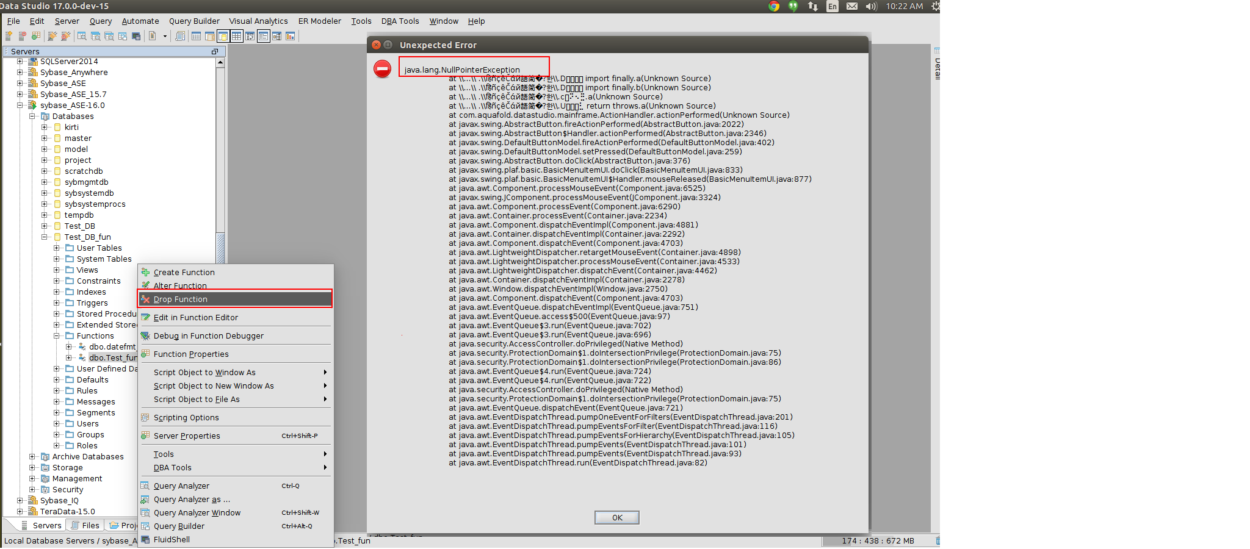Screen dimensions: 1250x549
Task: Click the memory usage indicator in status bar
Action: (878, 540)
